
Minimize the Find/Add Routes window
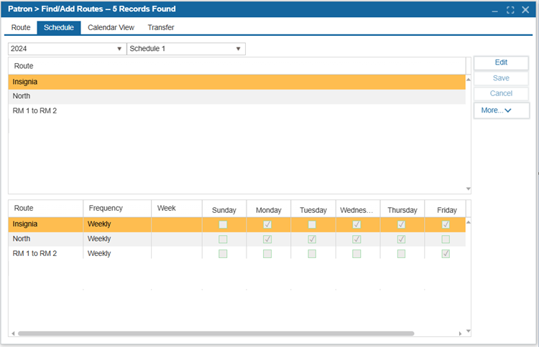click(494, 10)
